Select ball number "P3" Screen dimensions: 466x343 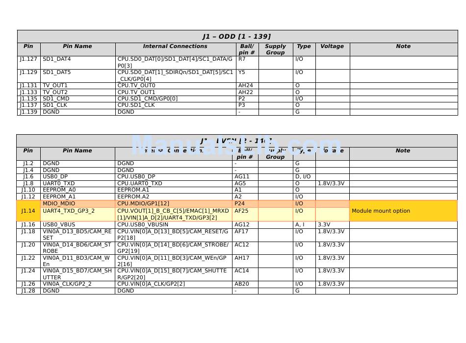(242, 105)
